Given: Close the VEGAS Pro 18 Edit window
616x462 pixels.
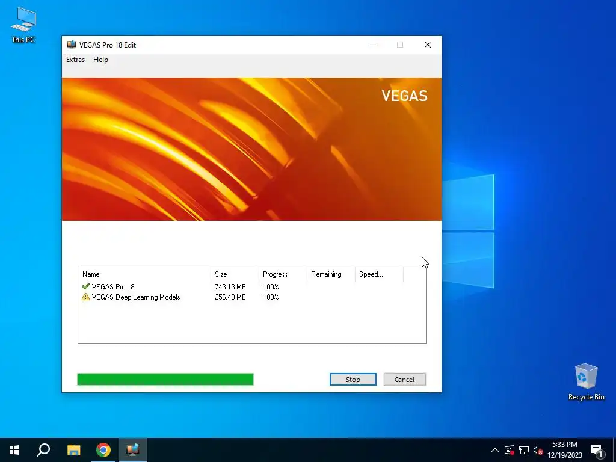Looking at the screenshot, I should [x=428, y=45].
